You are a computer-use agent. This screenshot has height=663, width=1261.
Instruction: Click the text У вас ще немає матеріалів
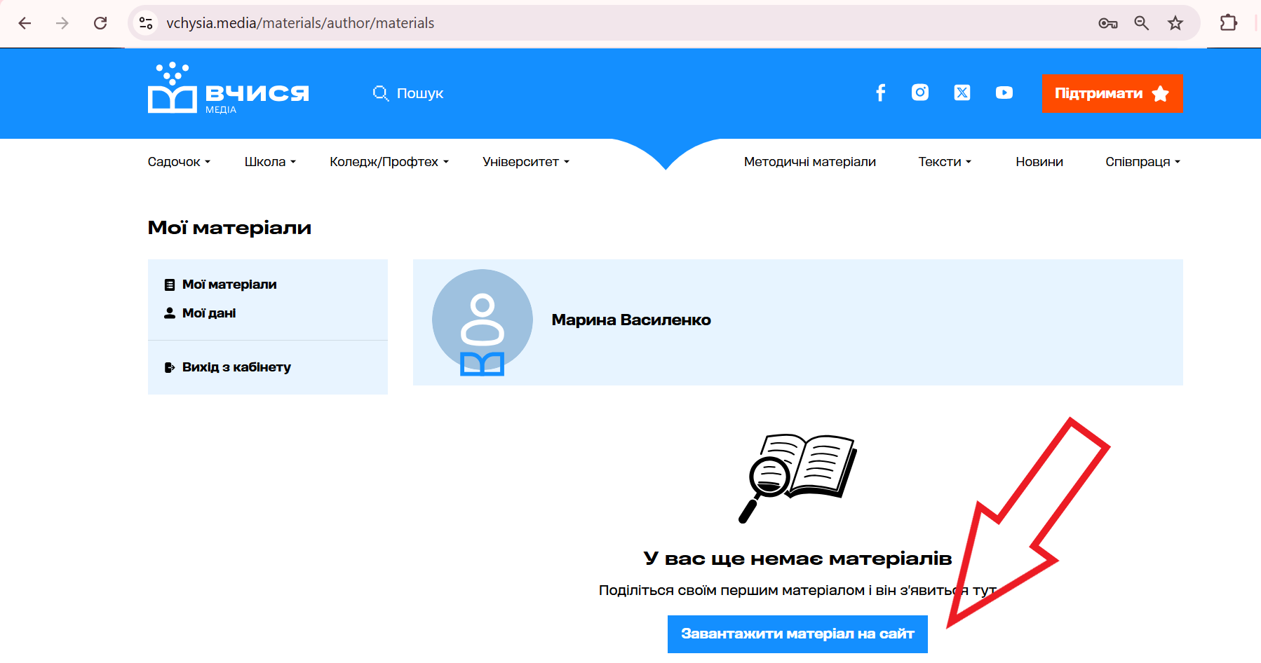pyautogui.click(x=797, y=559)
